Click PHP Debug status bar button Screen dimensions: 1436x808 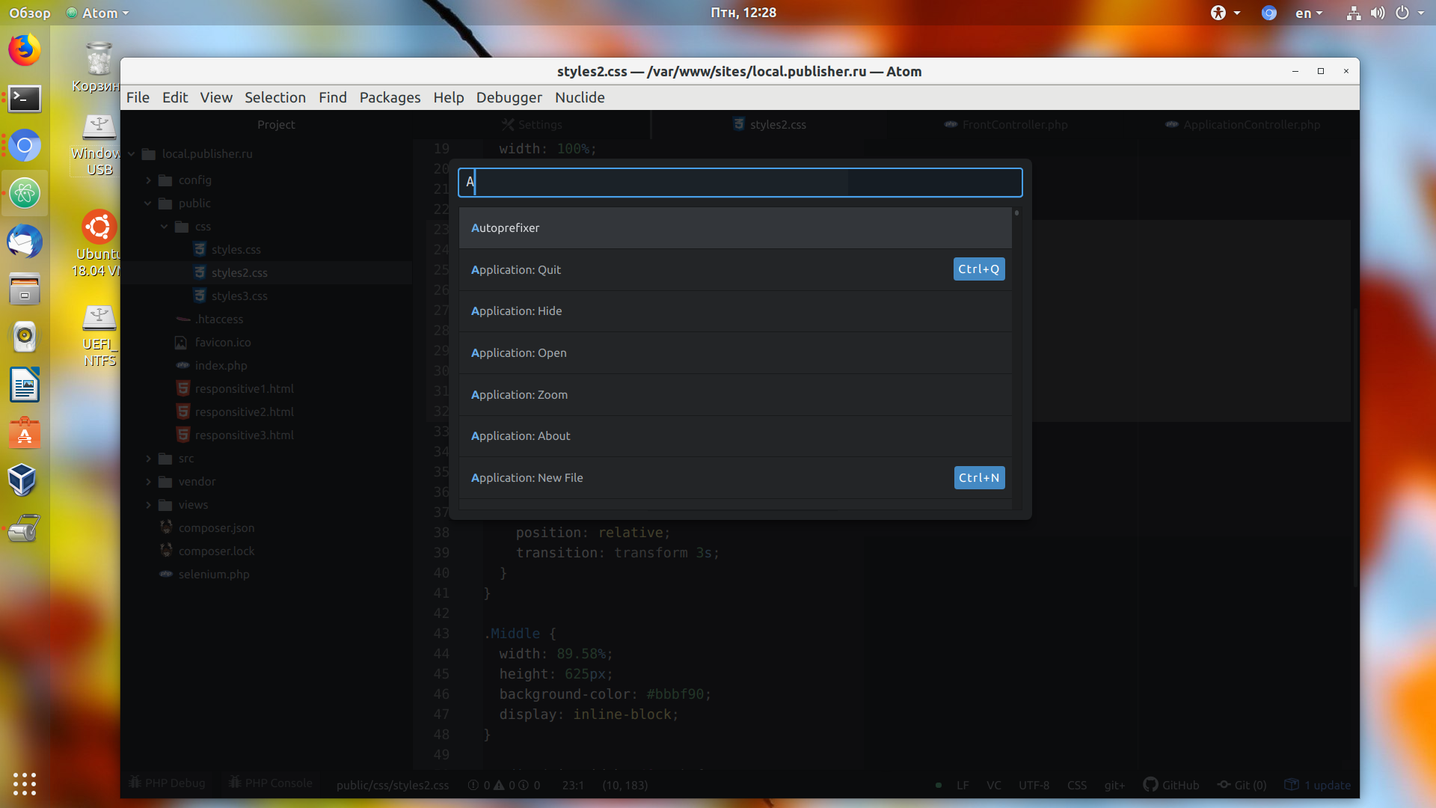pyautogui.click(x=168, y=783)
